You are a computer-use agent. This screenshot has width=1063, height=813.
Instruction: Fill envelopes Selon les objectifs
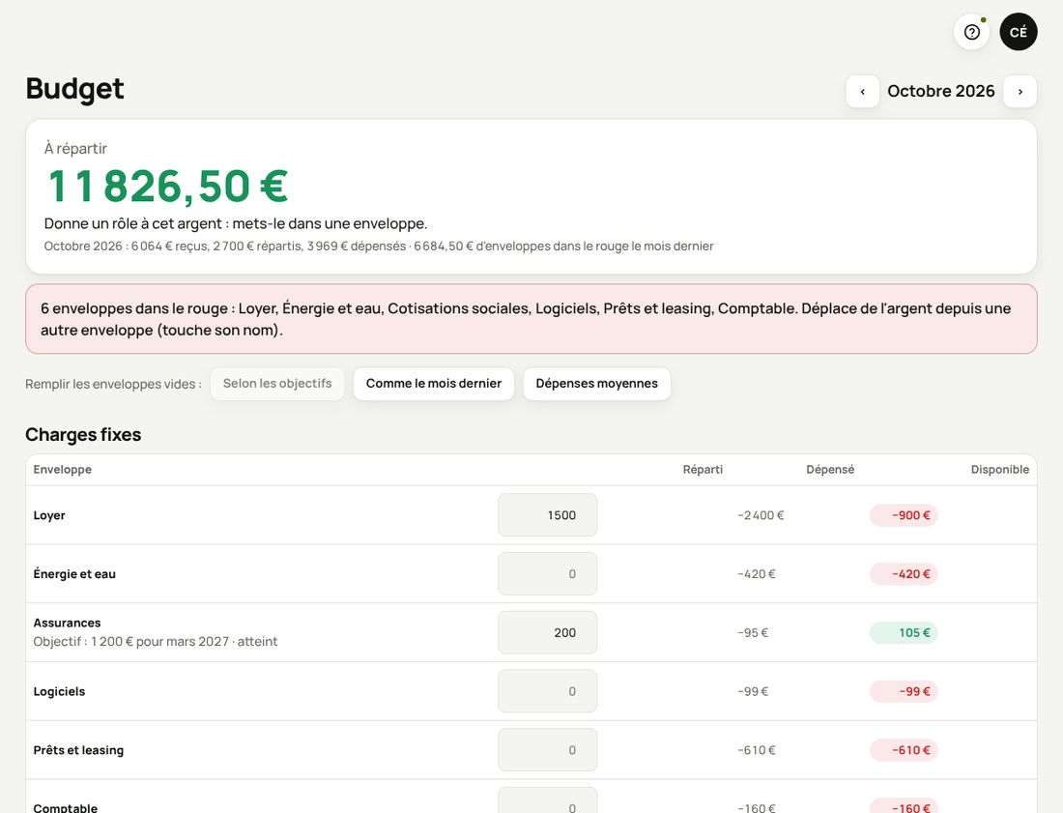pyautogui.click(x=277, y=384)
